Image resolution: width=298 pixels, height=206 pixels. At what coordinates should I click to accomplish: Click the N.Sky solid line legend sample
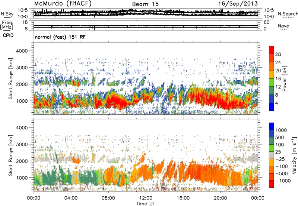pos(7,17)
